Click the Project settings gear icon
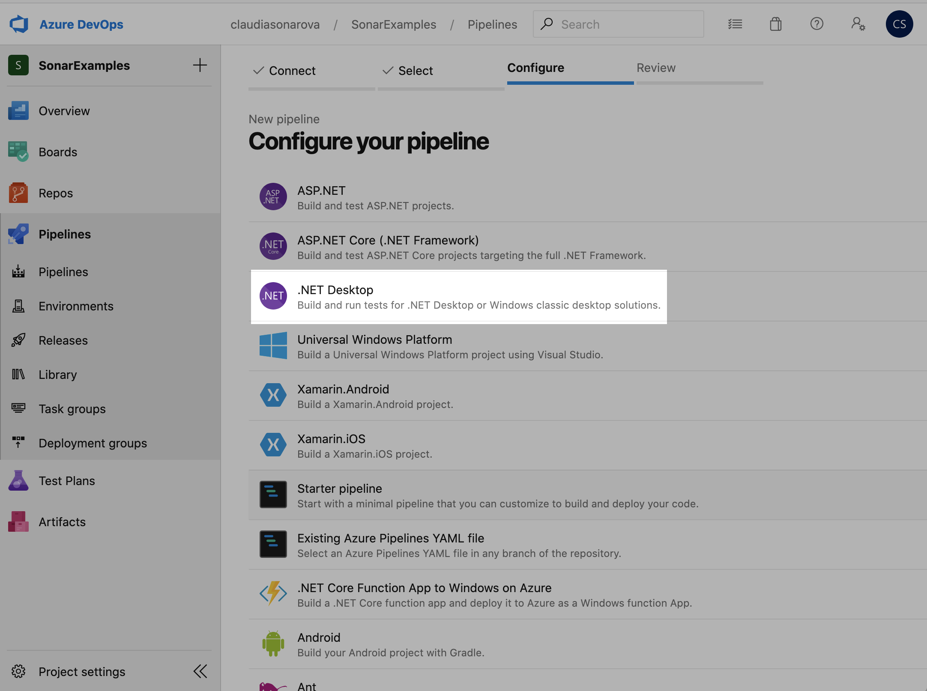 click(x=18, y=671)
